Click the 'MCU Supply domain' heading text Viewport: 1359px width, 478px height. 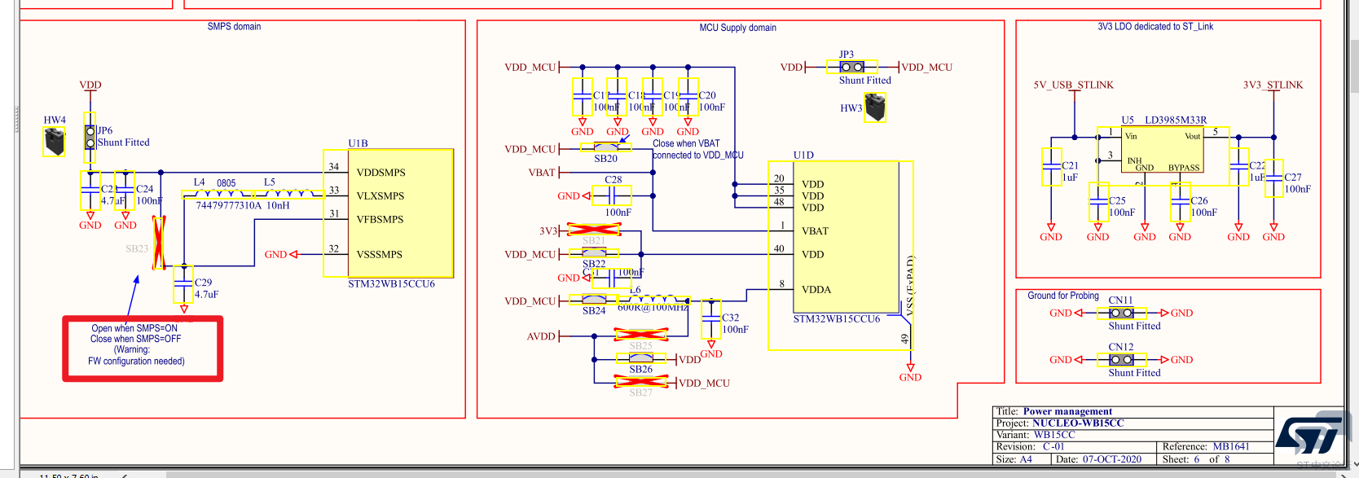click(x=737, y=27)
